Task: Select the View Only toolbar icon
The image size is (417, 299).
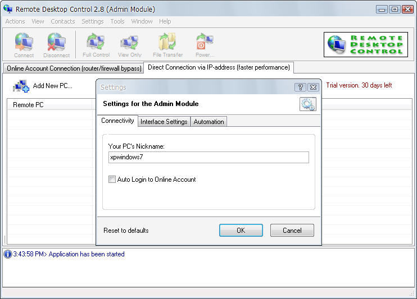Action: coord(129,45)
